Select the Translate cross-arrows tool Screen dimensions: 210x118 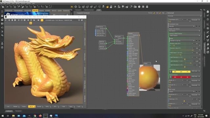click(91, 7)
